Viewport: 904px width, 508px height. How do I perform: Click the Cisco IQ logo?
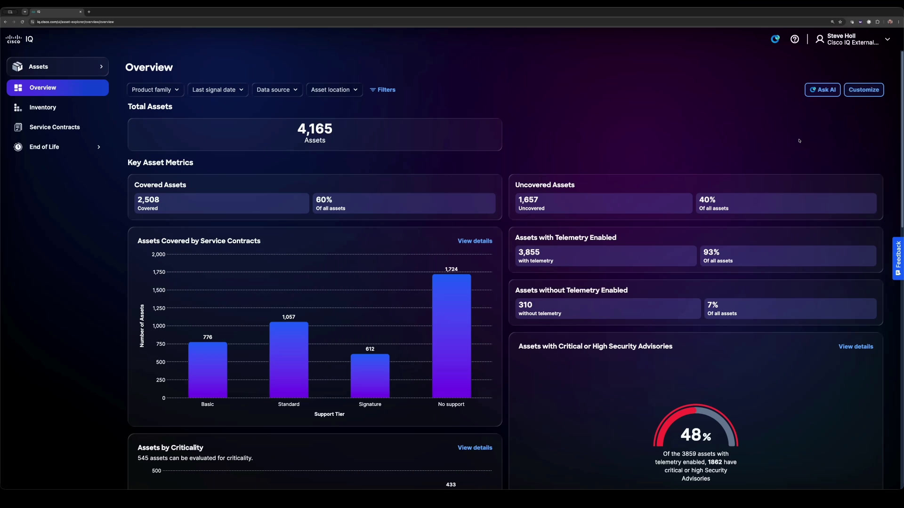click(19, 39)
